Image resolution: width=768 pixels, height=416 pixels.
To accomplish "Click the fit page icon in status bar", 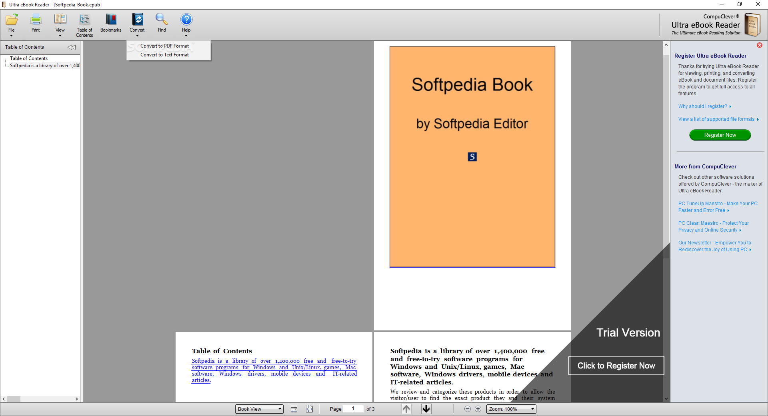I will [x=310, y=409].
